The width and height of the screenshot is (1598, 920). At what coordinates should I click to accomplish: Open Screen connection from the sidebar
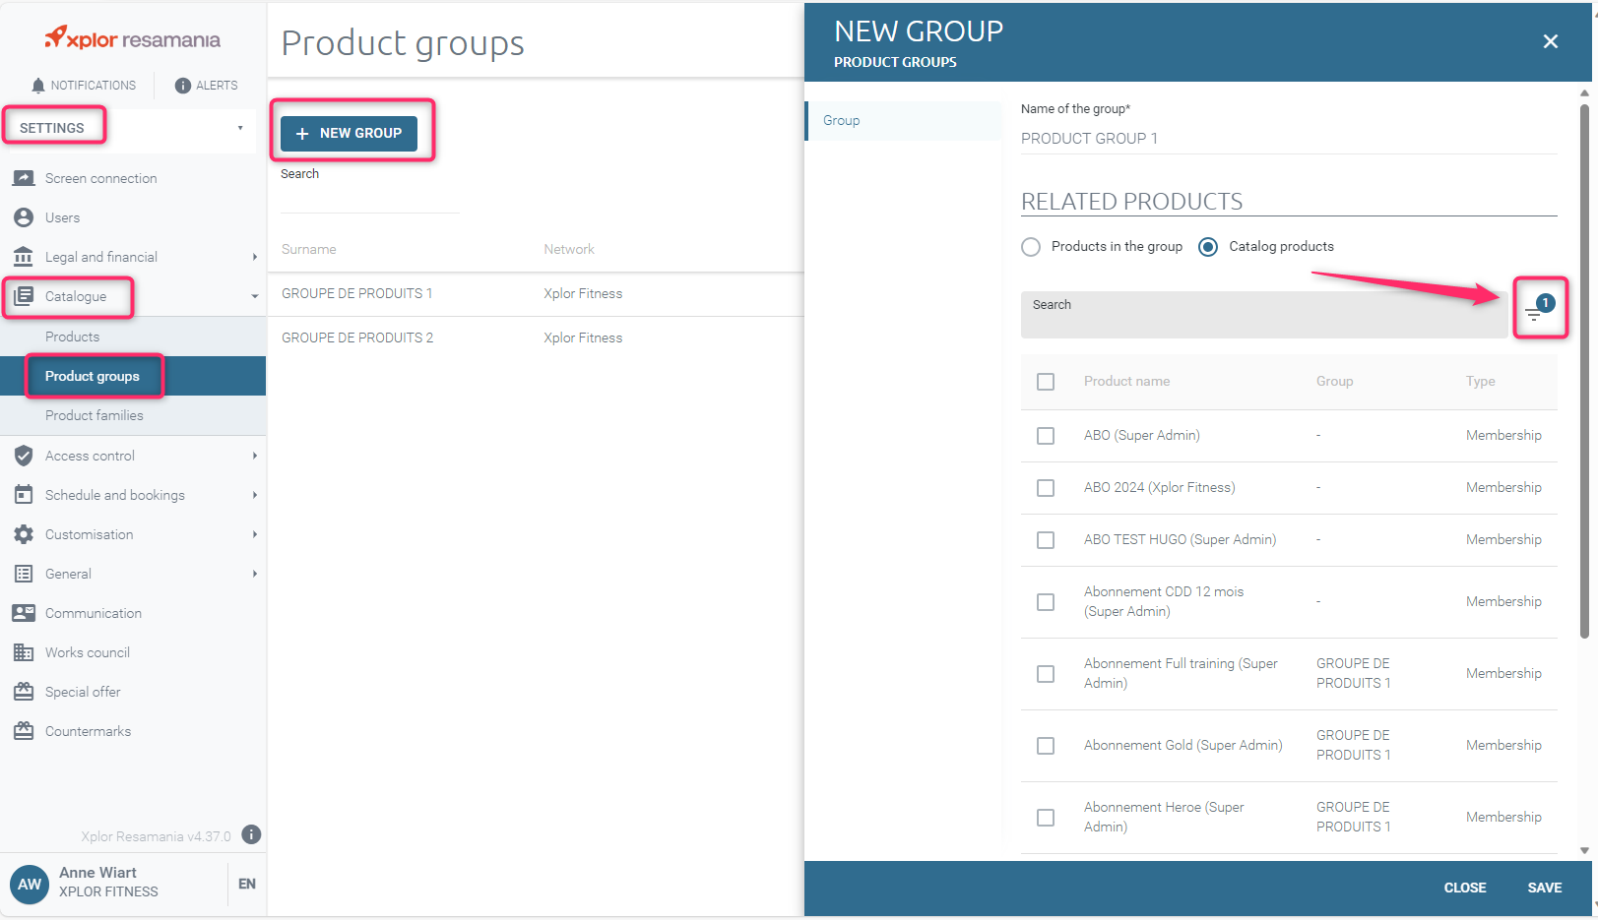pyautogui.click(x=100, y=178)
